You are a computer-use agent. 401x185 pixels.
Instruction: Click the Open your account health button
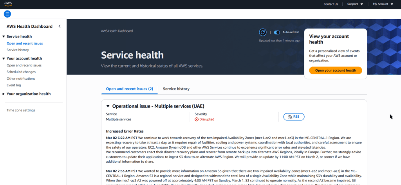pos(336,70)
